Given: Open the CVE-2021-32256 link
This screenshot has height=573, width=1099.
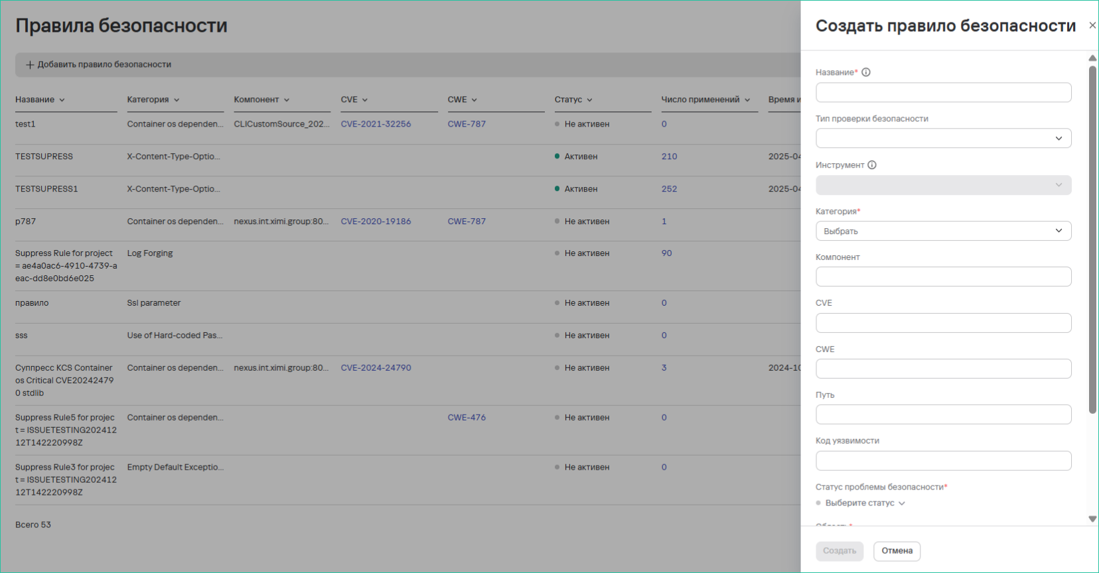Looking at the screenshot, I should click(376, 124).
